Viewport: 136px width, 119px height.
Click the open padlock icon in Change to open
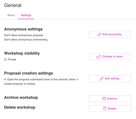click(99, 57)
